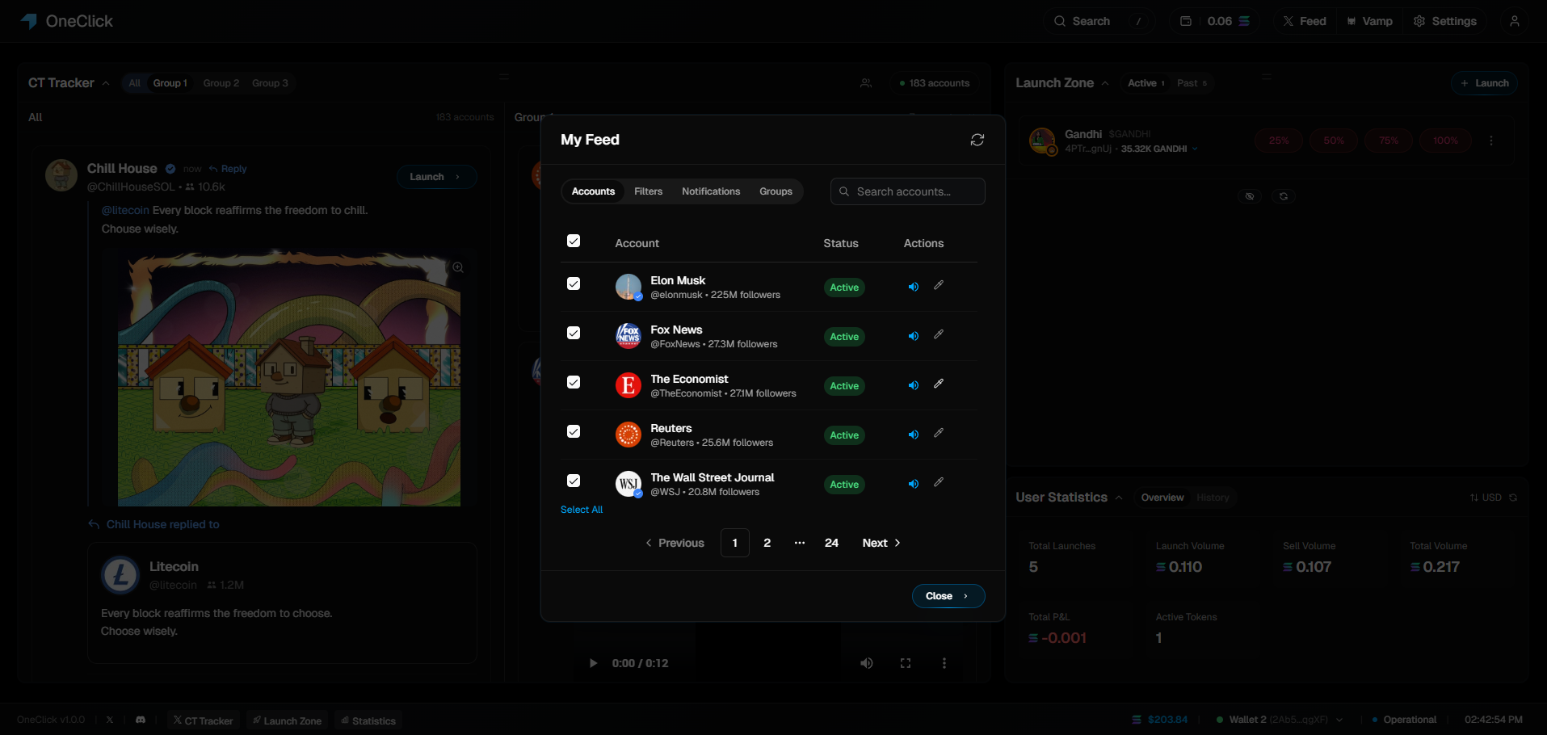The height and width of the screenshot is (735, 1547).
Task: Open the top bar Search box
Action: tap(1099, 21)
